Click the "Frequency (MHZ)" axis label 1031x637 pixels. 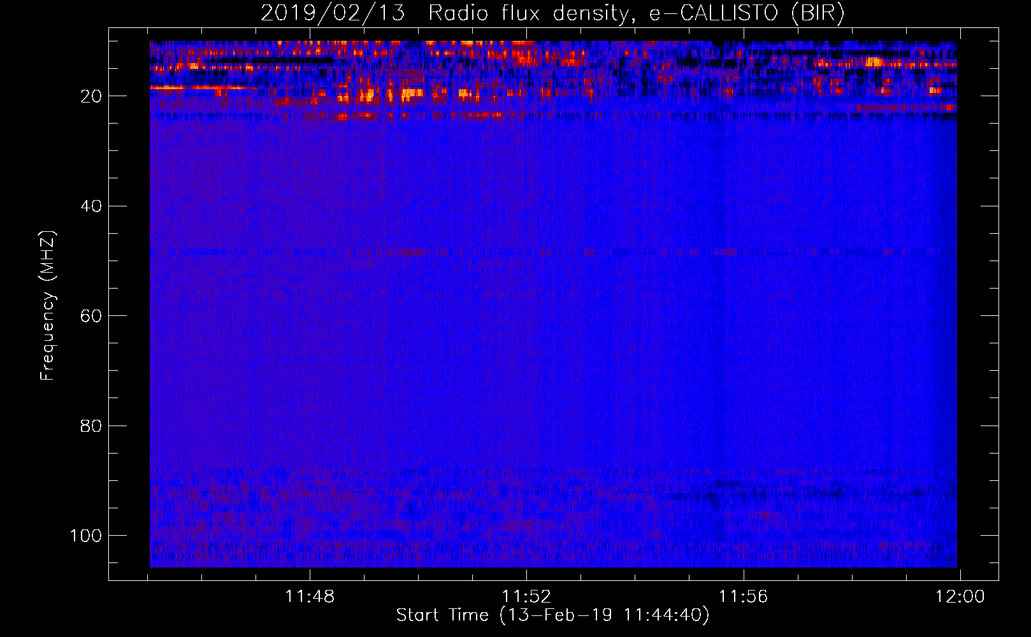tap(48, 306)
